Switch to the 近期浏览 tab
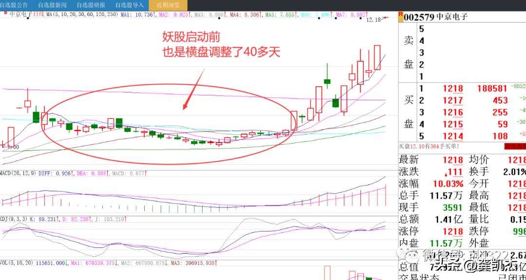 tap(168, 5)
